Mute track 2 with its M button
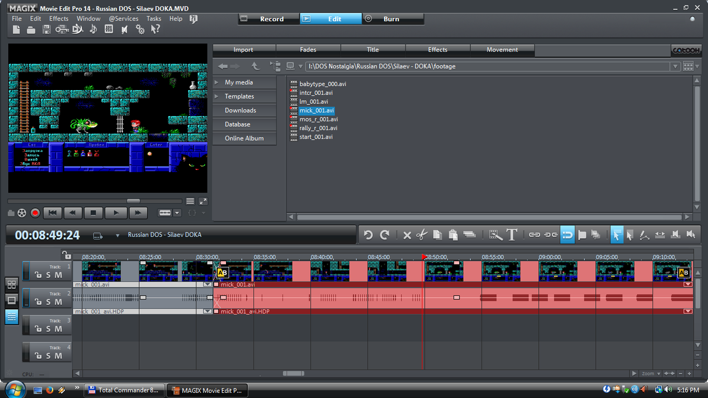708x398 pixels. click(x=58, y=302)
